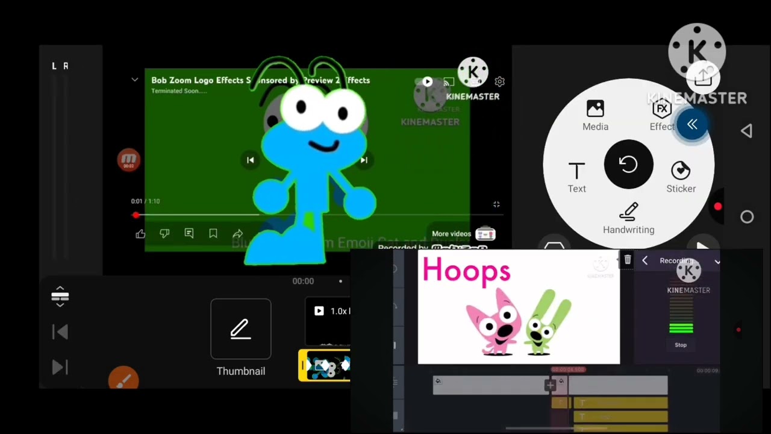The width and height of the screenshot is (771, 434).
Task: Click the red playhead on the video progress bar
Action: coord(136,215)
